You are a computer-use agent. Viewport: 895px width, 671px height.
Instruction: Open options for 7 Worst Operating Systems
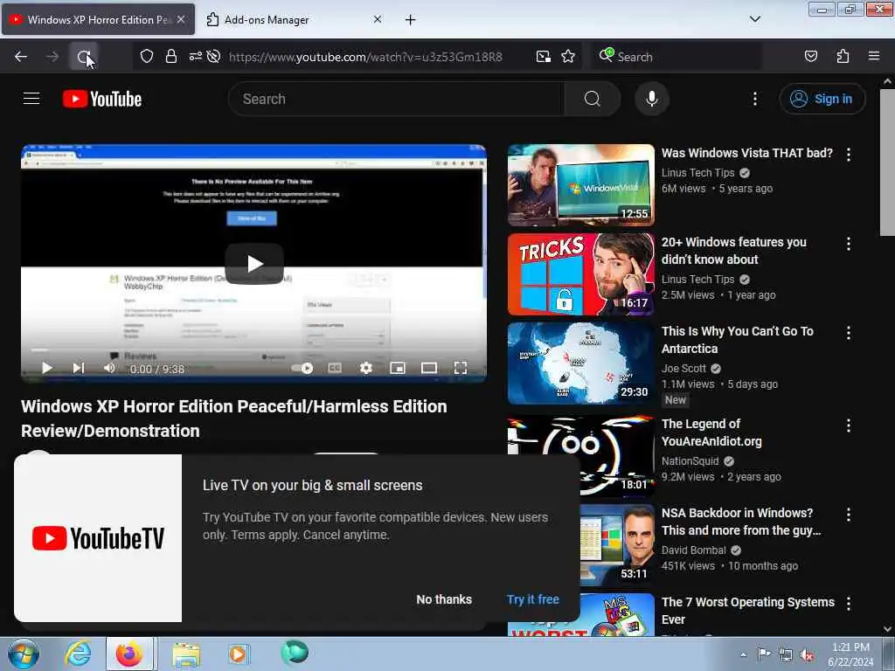click(848, 603)
